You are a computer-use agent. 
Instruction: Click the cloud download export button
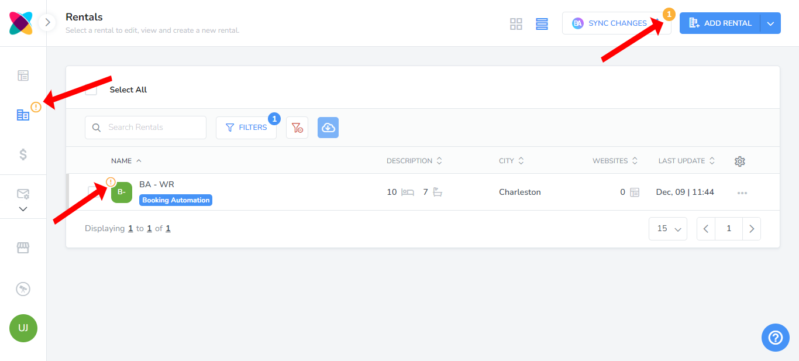pyautogui.click(x=328, y=128)
